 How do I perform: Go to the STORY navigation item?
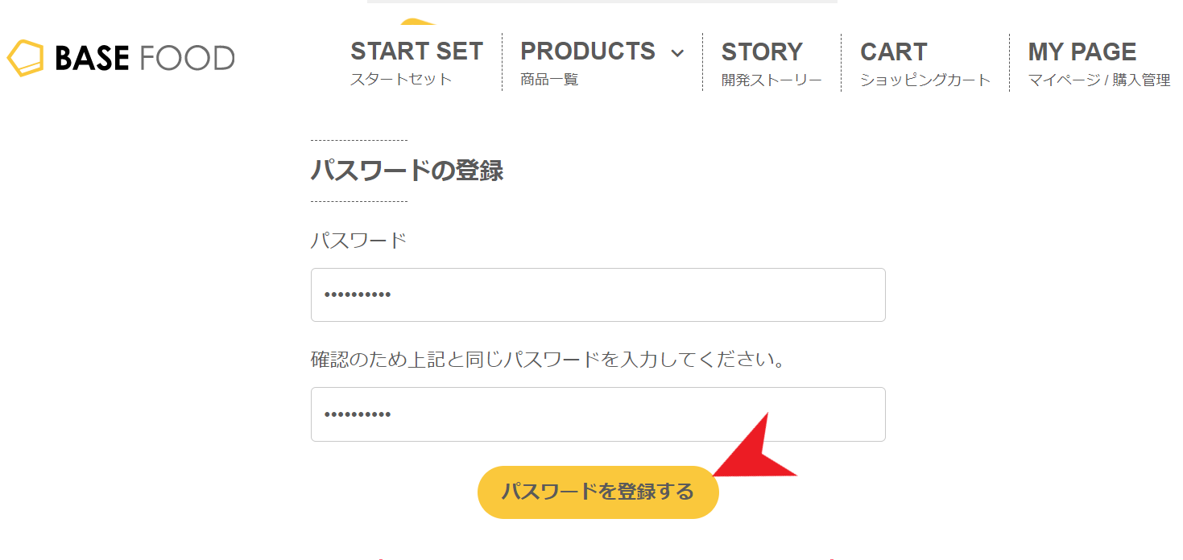click(x=762, y=52)
